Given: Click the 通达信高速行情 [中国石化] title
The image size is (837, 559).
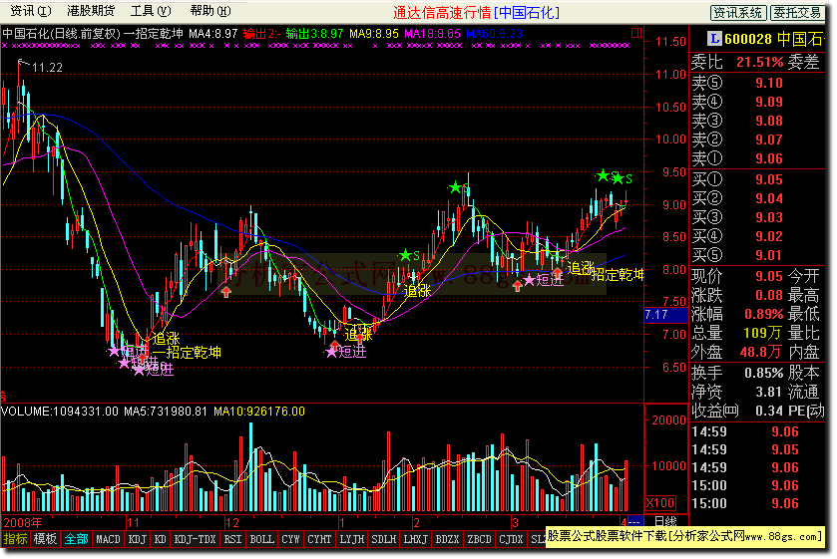Looking at the screenshot, I should [477, 12].
